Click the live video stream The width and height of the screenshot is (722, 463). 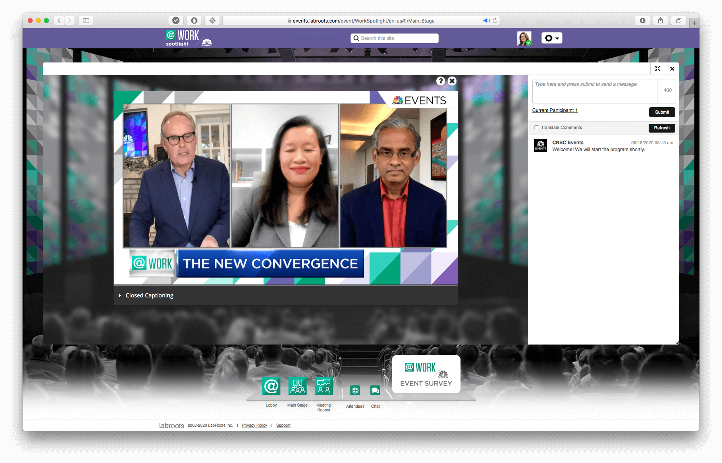point(286,188)
